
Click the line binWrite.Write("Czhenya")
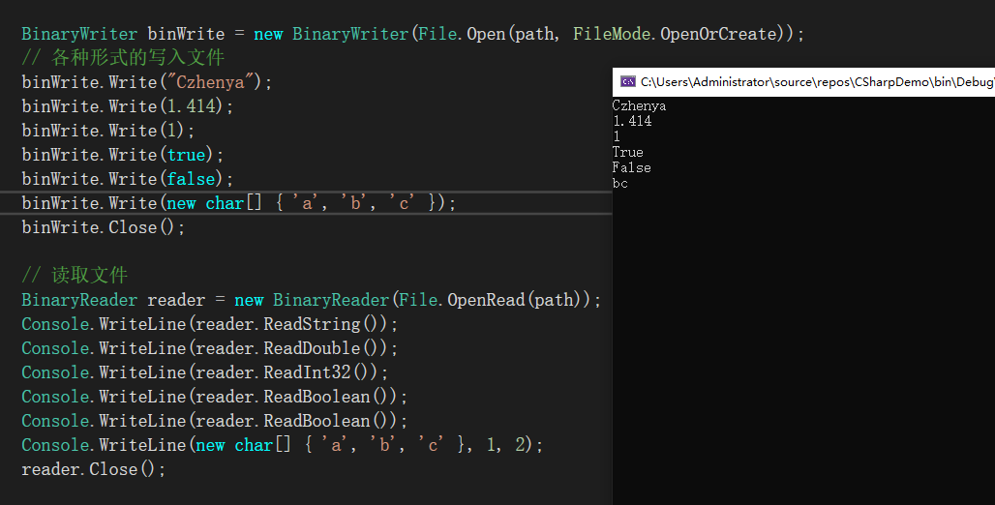(x=146, y=82)
